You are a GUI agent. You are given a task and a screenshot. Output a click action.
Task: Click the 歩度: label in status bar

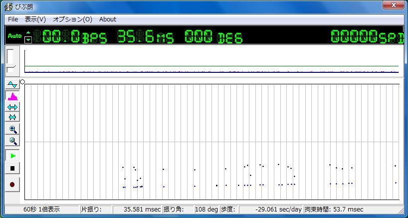(228, 210)
